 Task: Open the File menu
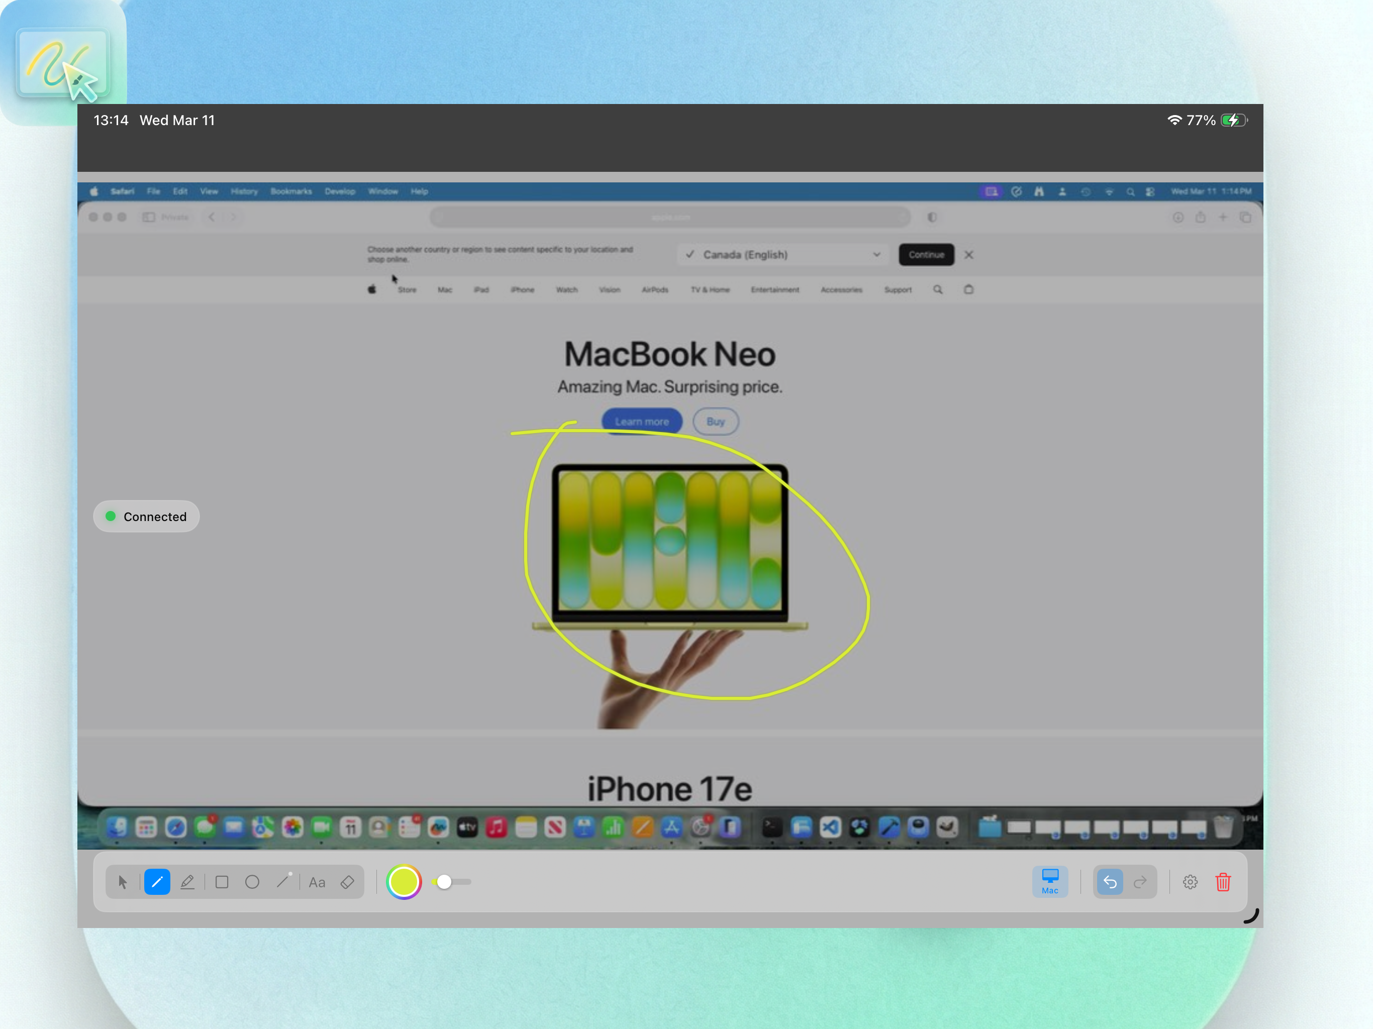(x=153, y=191)
